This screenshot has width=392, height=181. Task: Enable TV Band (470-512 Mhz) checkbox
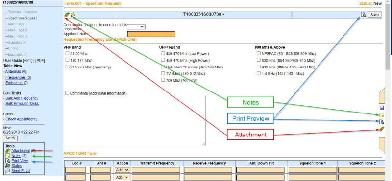[163, 74]
